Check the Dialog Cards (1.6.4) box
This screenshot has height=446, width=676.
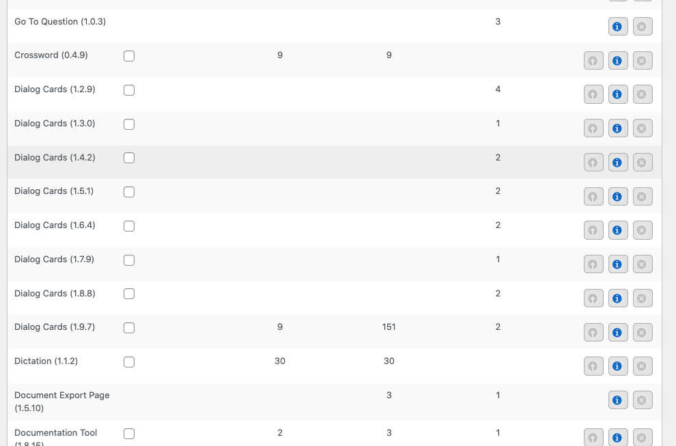(129, 226)
